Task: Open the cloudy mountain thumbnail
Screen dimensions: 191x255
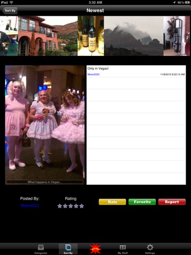Action: (134, 36)
